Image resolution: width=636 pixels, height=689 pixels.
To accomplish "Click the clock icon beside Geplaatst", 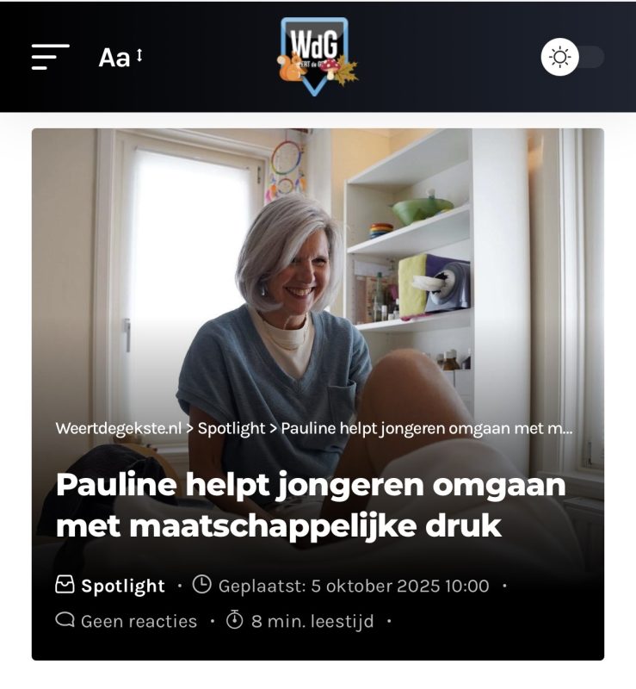I will coord(202,585).
